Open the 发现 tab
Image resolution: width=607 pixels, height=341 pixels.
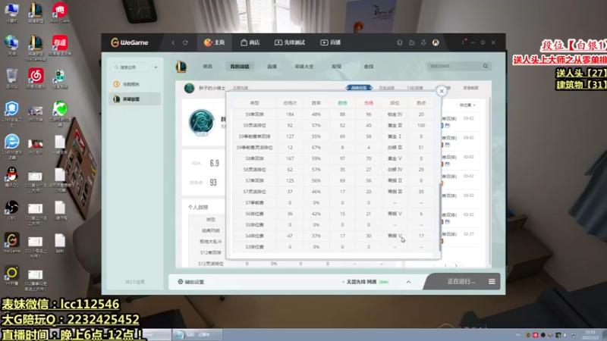(336, 67)
